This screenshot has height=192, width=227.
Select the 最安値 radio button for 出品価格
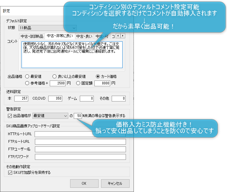click(x=27, y=77)
